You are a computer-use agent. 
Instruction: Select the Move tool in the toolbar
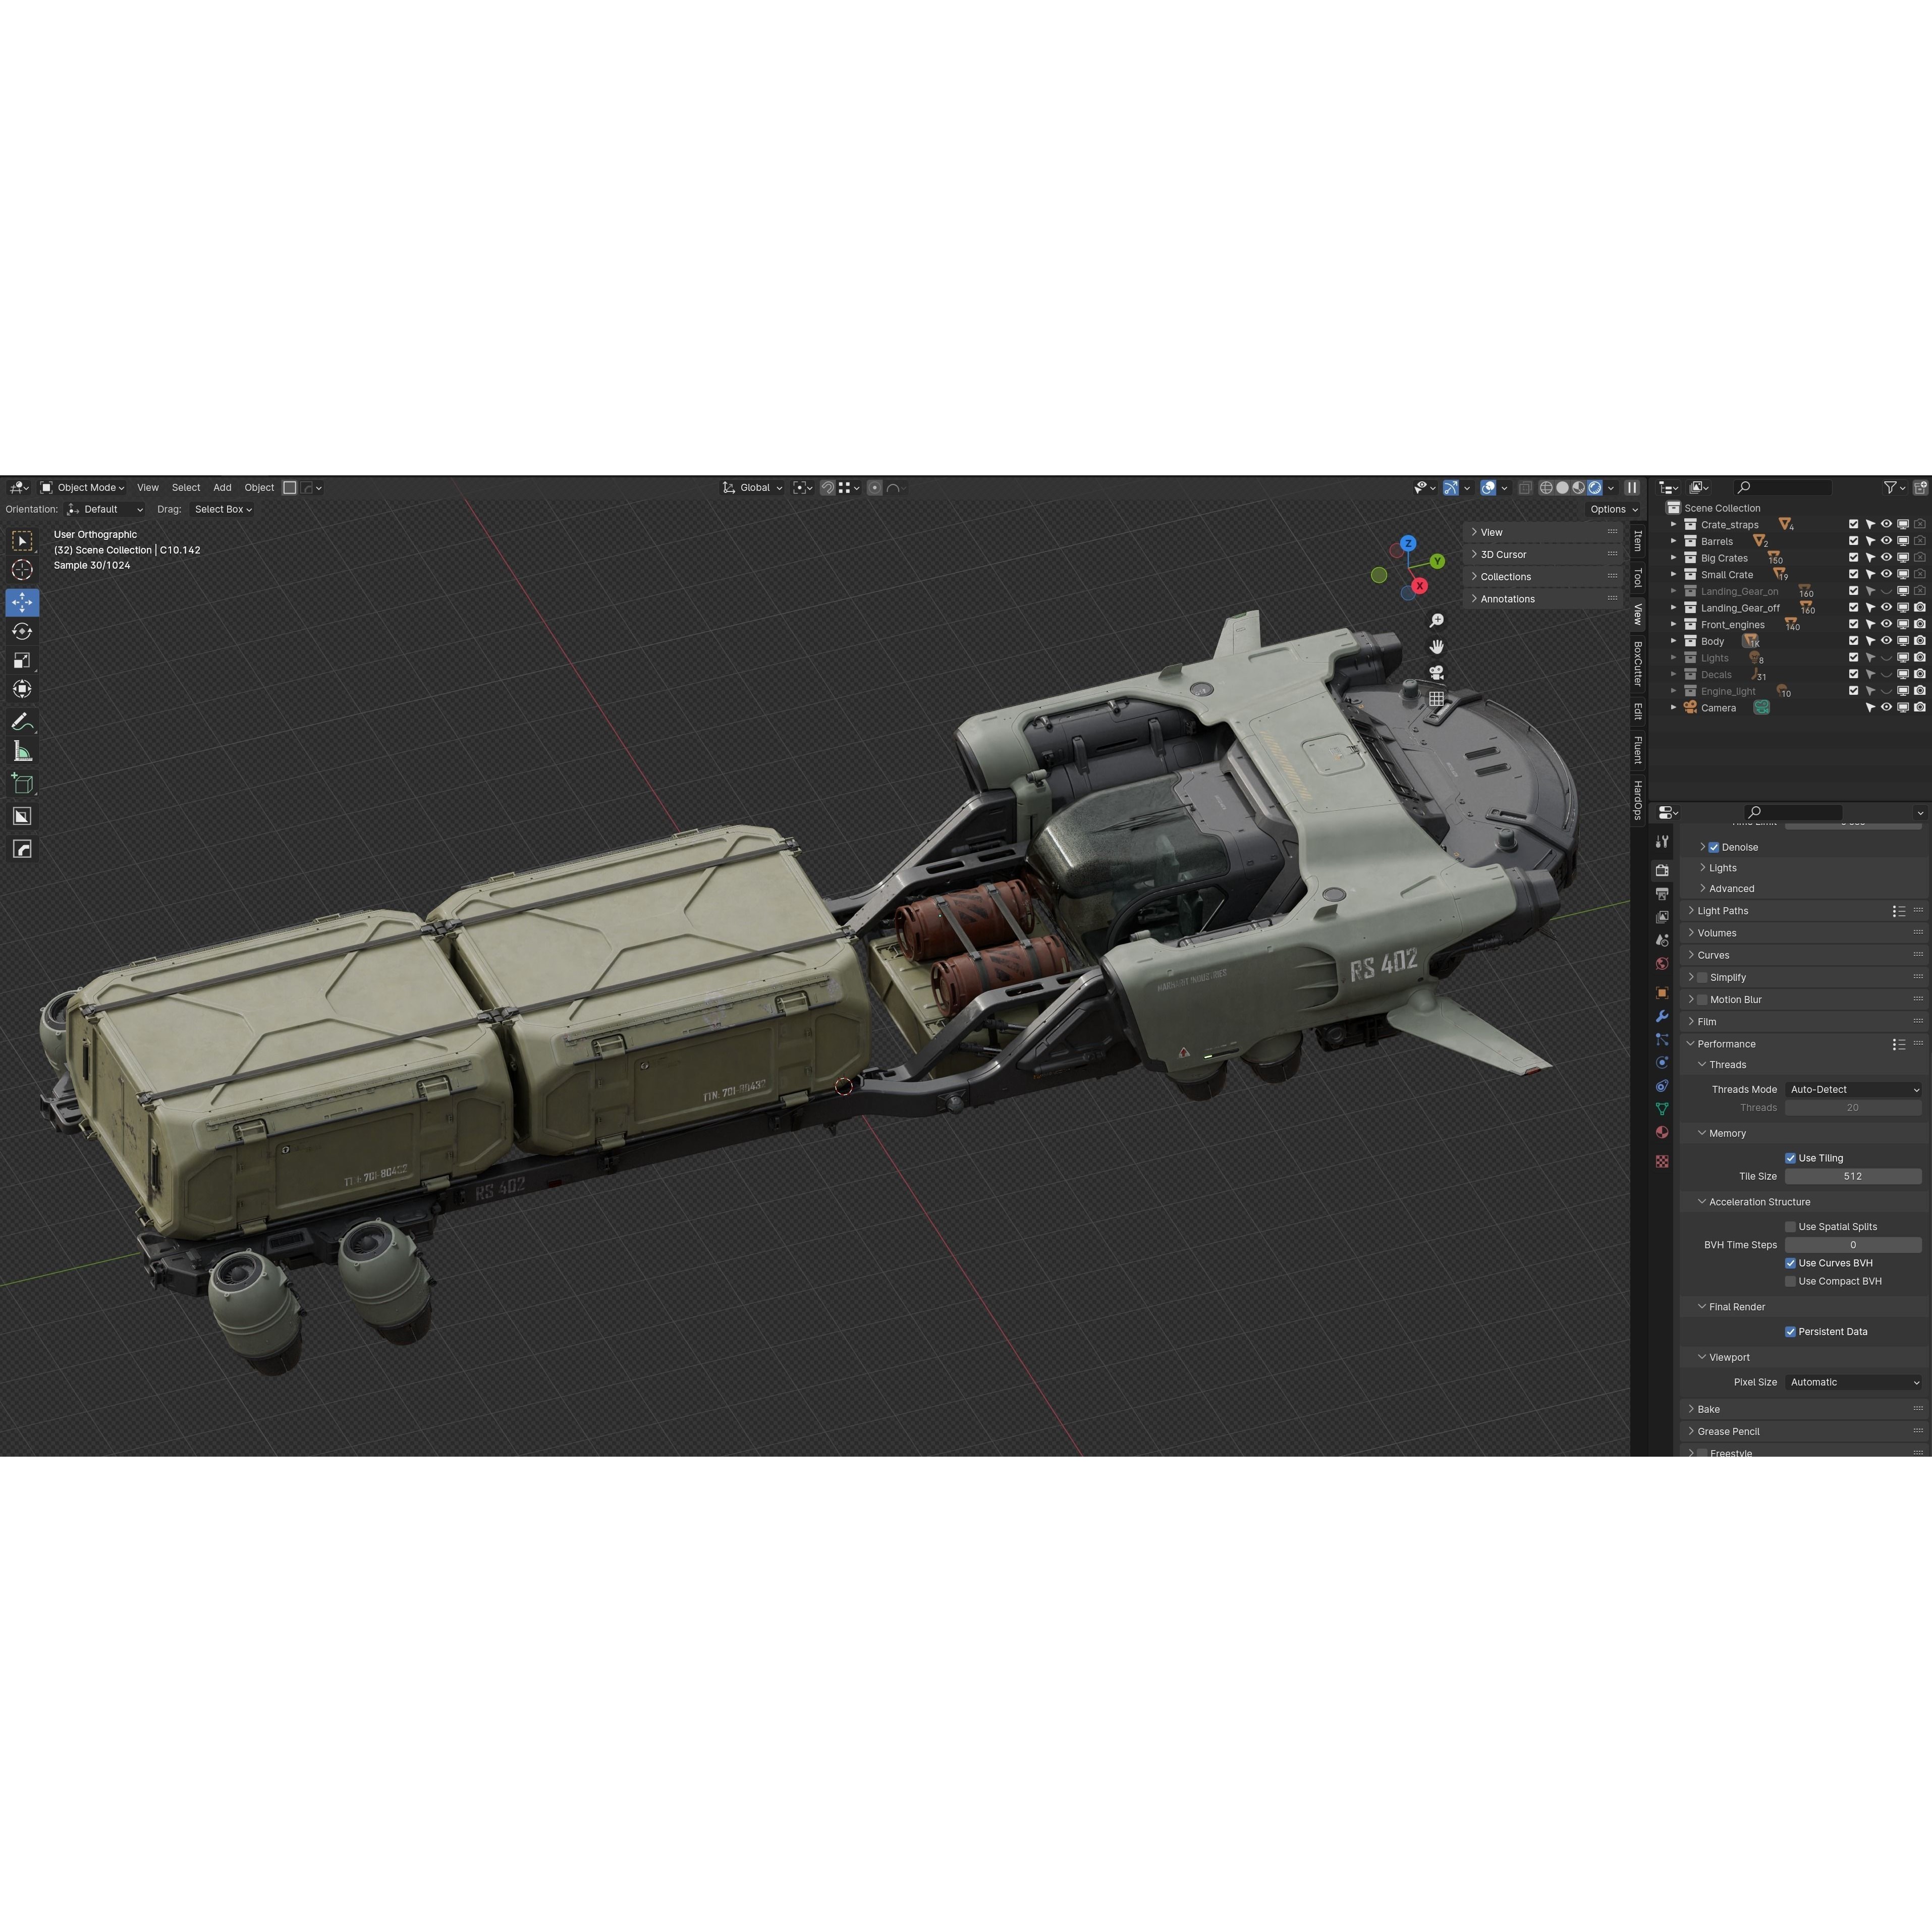click(22, 602)
